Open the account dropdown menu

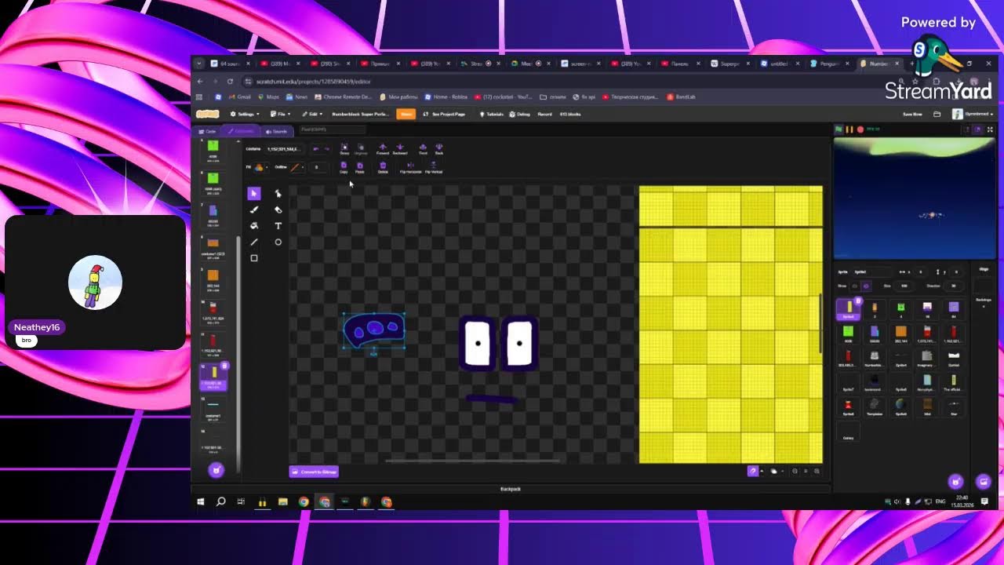coord(973,114)
